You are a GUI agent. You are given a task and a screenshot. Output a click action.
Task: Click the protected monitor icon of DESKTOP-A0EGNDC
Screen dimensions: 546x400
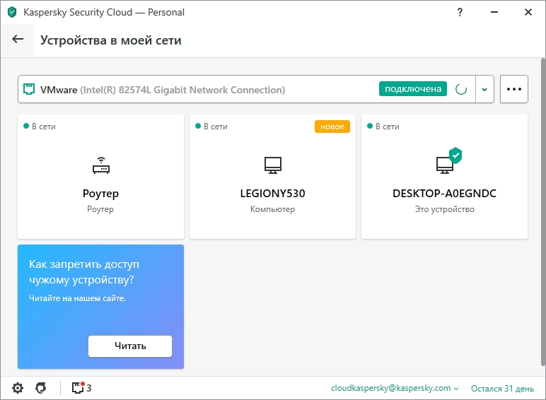pyautogui.click(x=448, y=161)
